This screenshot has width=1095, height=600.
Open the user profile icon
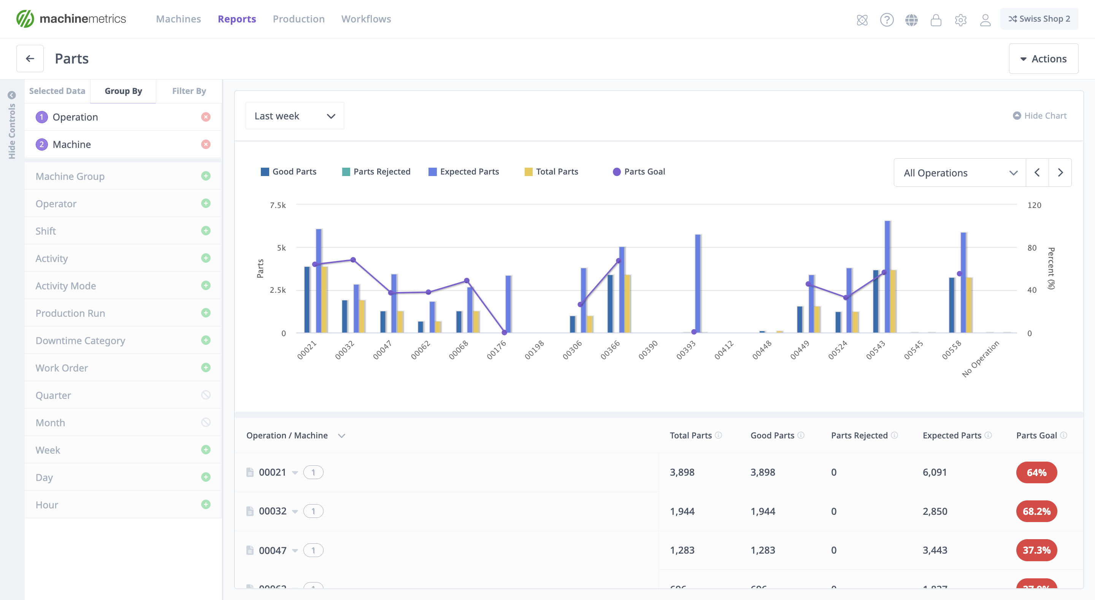985,19
